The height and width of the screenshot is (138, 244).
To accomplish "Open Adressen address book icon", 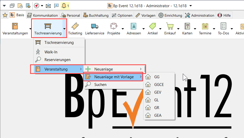I will (134, 26).
